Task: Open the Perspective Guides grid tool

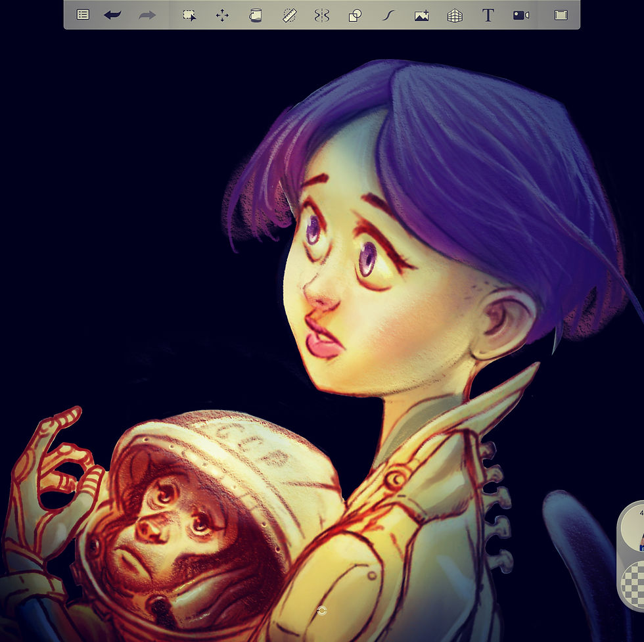Action: pos(455,16)
